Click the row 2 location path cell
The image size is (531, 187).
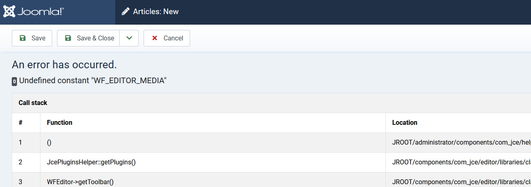pyautogui.click(x=461, y=162)
